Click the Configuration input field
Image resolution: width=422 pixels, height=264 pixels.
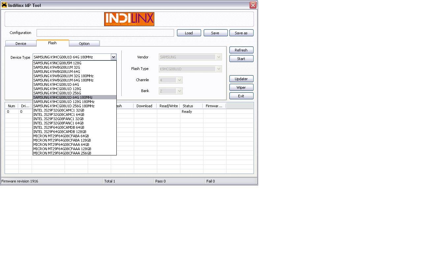coord(105,33)
